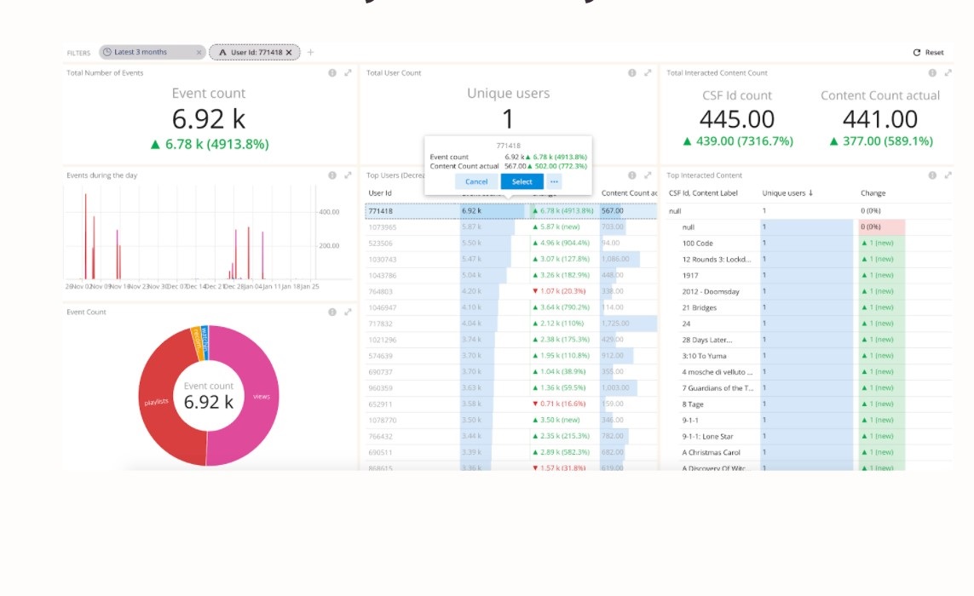Click info icon on Events during the day

pyautogui.click(x=332, y=175)
